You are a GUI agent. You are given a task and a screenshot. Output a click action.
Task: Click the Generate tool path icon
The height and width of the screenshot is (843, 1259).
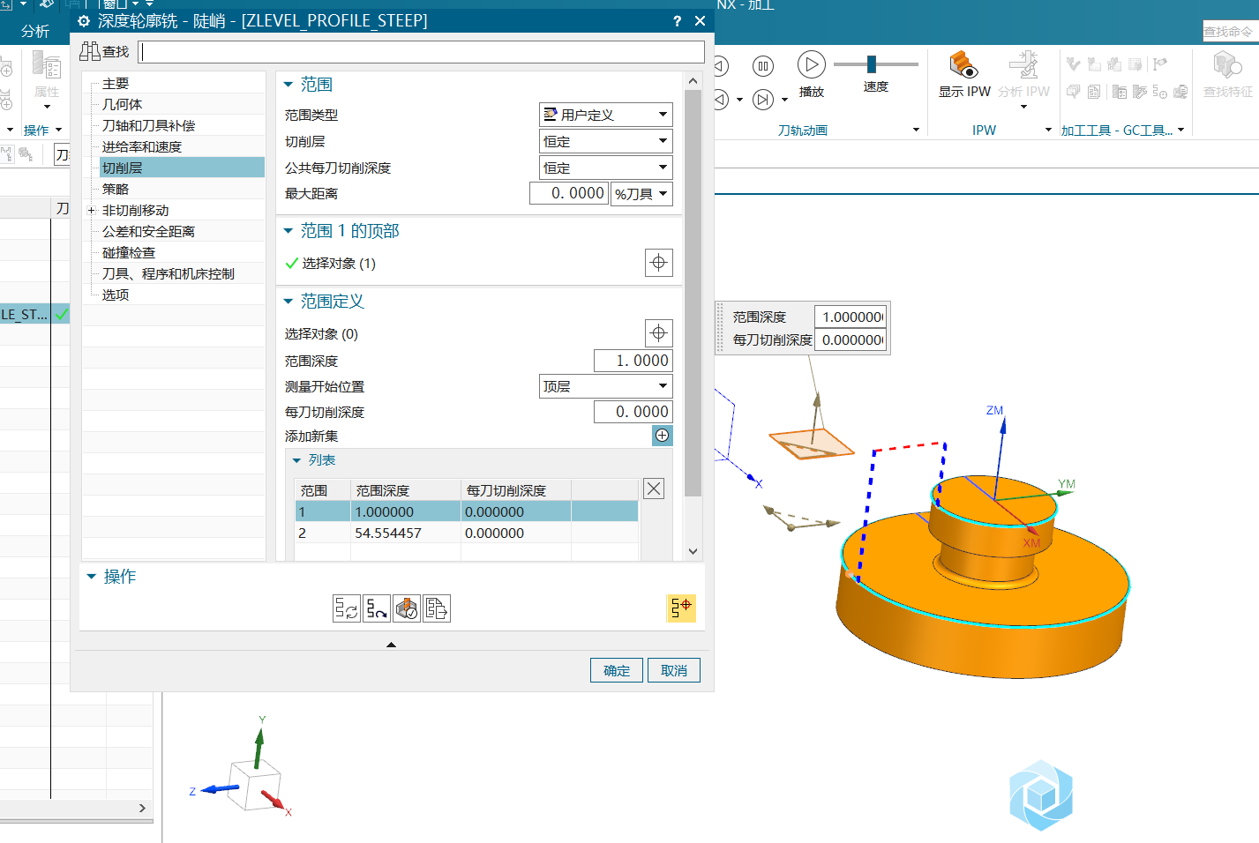pos(347,608)
